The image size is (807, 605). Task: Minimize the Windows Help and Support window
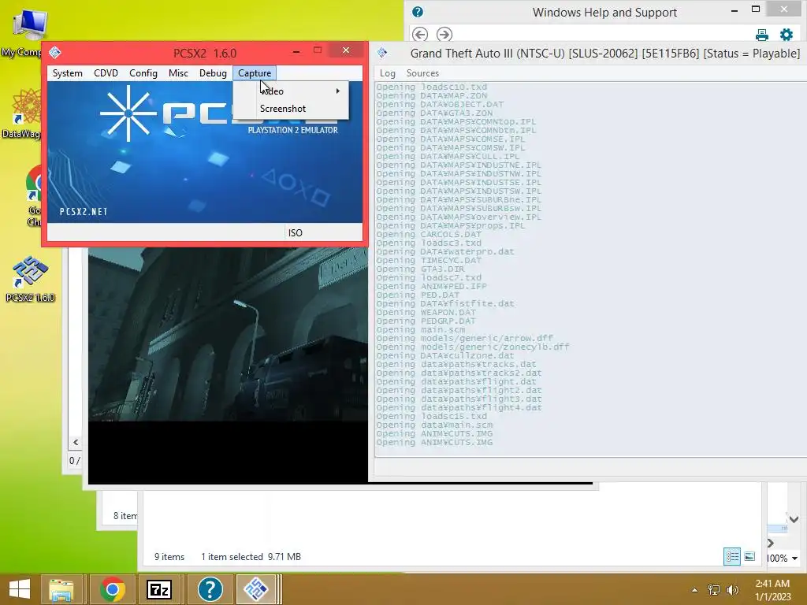click(734, 9)
